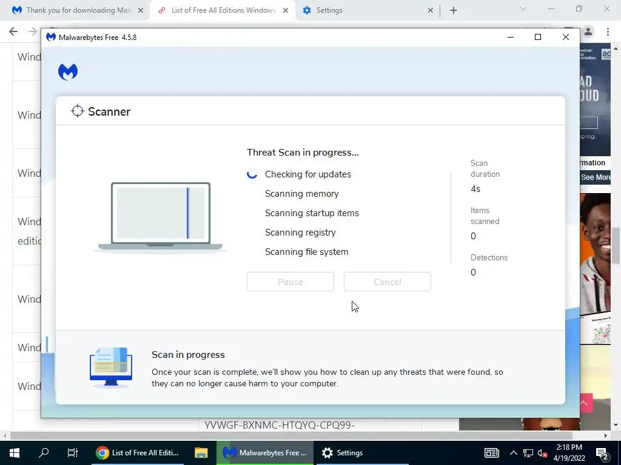The height and width of the screenshot is (465, 621).
Task: Go back in Chrome browser
Action: click(13, 31)
